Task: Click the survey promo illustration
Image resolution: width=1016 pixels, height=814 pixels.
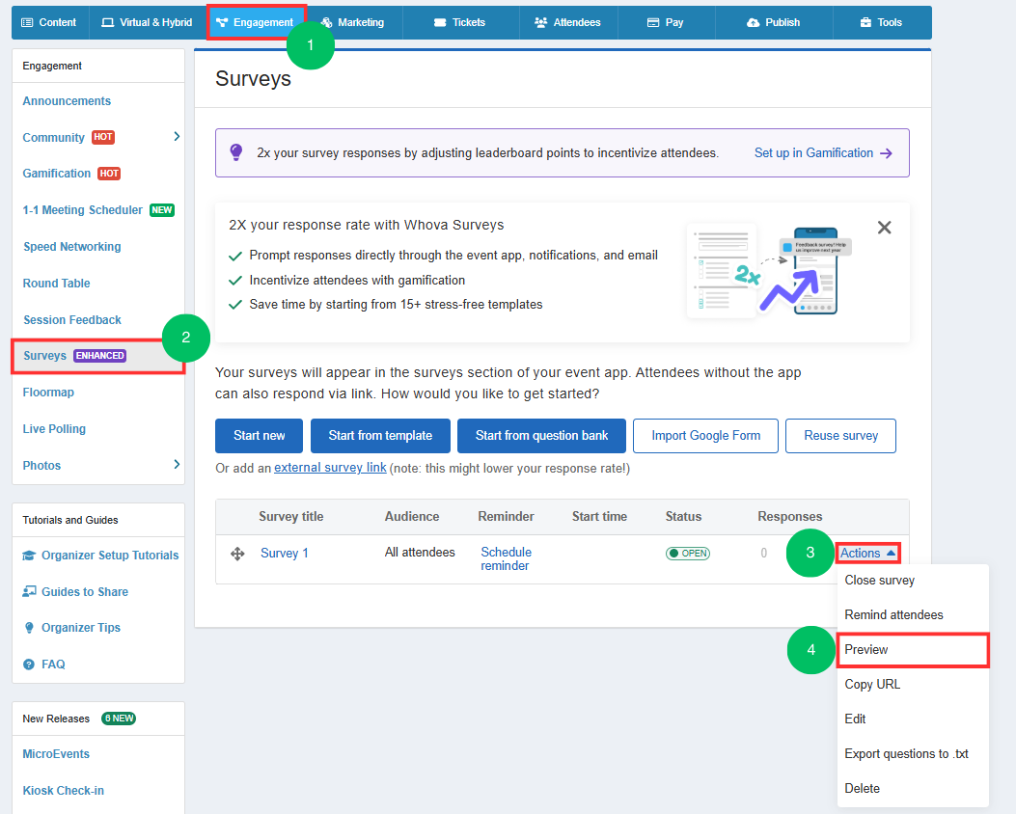Action: click(770, 270)
